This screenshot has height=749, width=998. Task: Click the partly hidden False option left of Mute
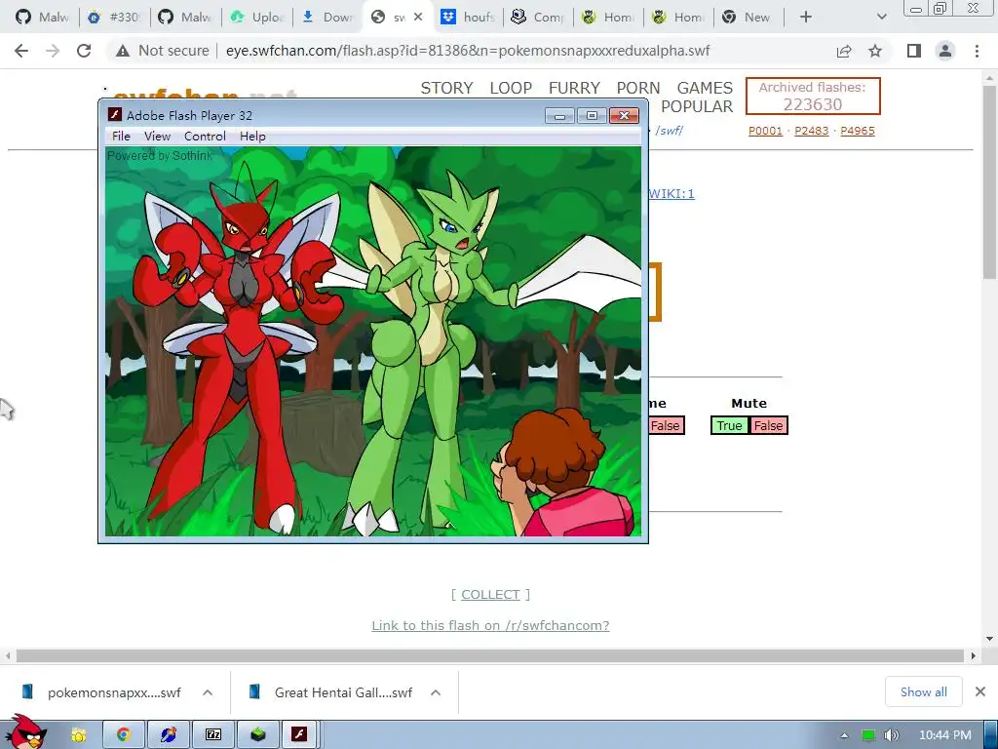[666, 425]
